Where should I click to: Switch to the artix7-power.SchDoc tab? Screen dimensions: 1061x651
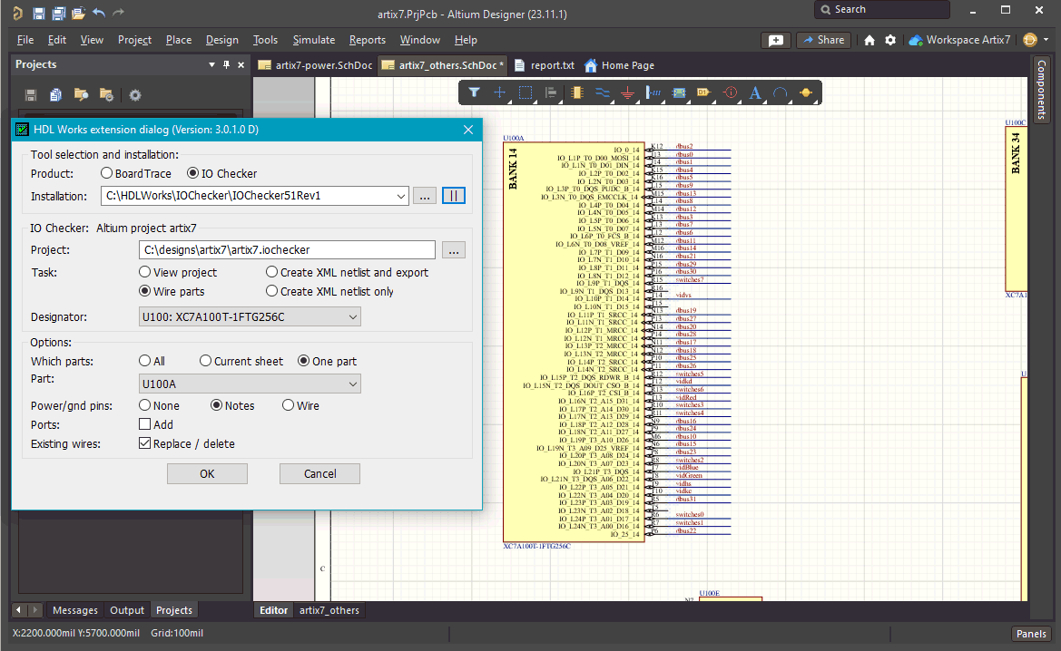click(x=315, y=65)
